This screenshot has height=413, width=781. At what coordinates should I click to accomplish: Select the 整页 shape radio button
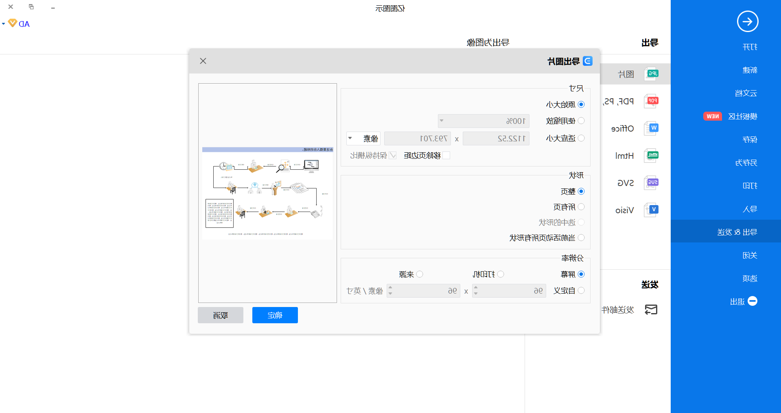pos(581,191)
